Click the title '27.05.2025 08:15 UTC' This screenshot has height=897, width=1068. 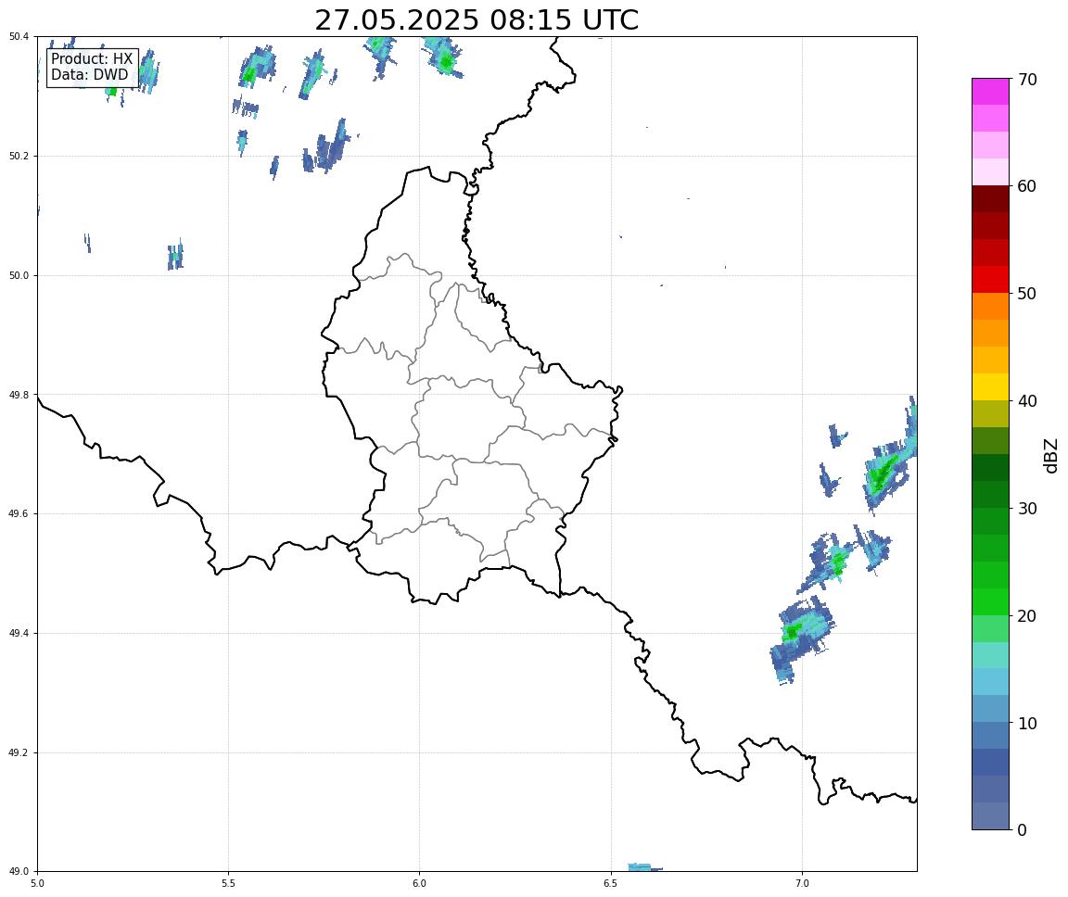point(477,19)
